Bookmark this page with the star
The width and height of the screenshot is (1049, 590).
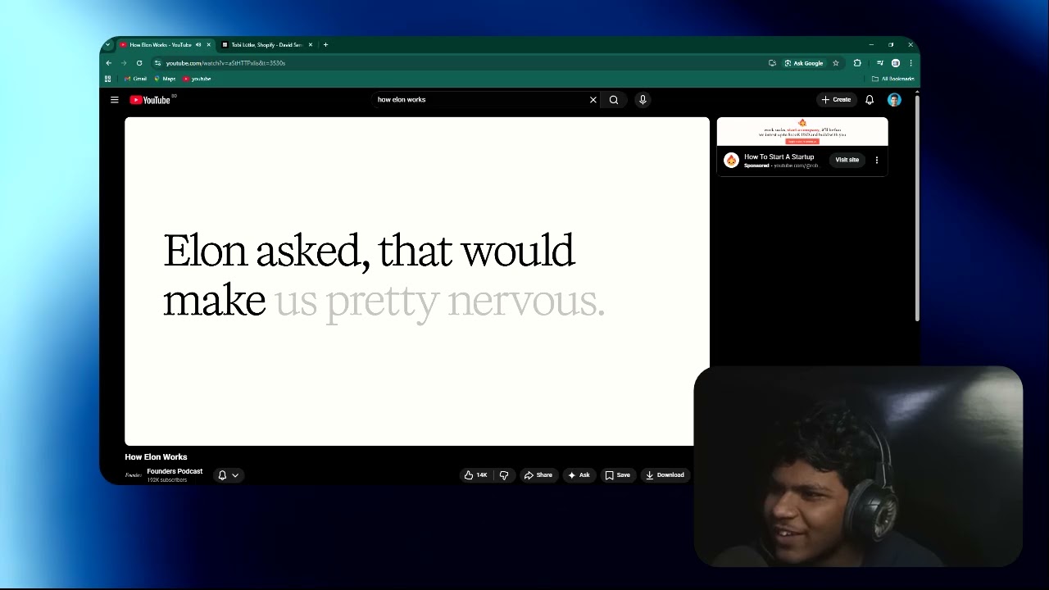click(836, 63)
